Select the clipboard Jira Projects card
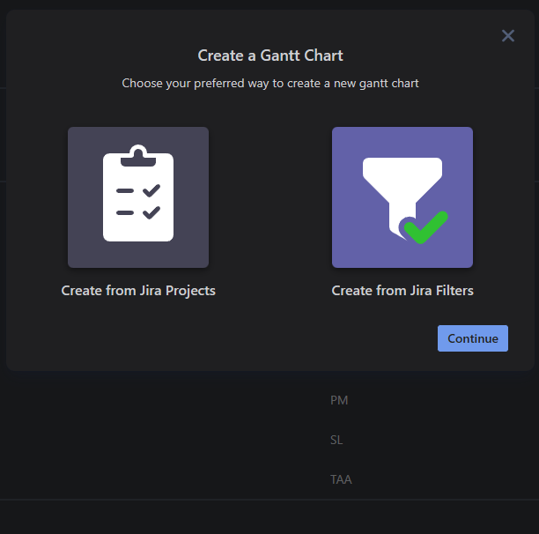The width and height of the screenshot is (539, 534). coord(138,197)
